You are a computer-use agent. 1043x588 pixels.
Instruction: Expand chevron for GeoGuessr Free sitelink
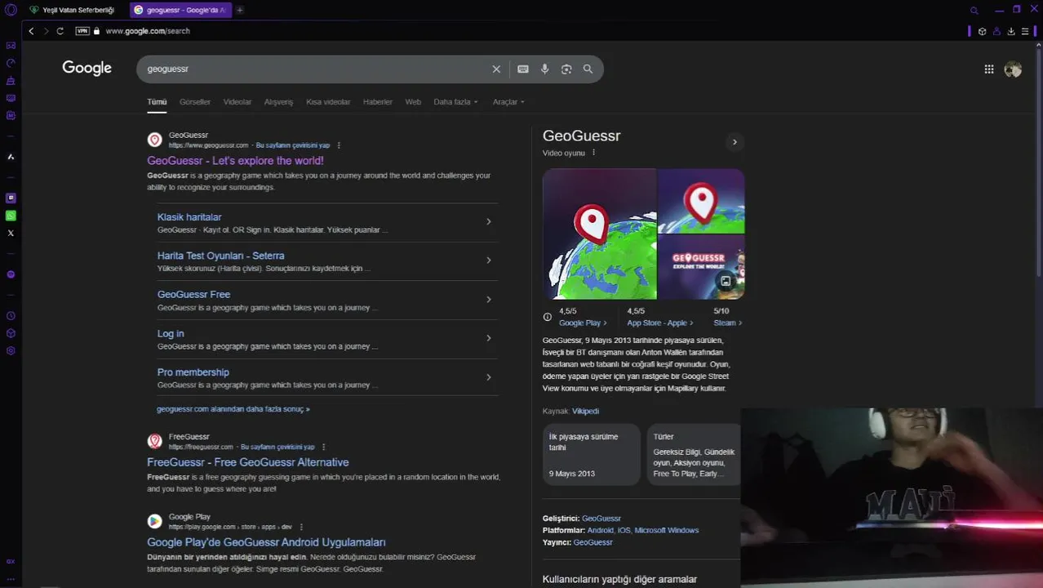(489, 300)
